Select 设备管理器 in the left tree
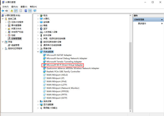 (x=16, y=39)
